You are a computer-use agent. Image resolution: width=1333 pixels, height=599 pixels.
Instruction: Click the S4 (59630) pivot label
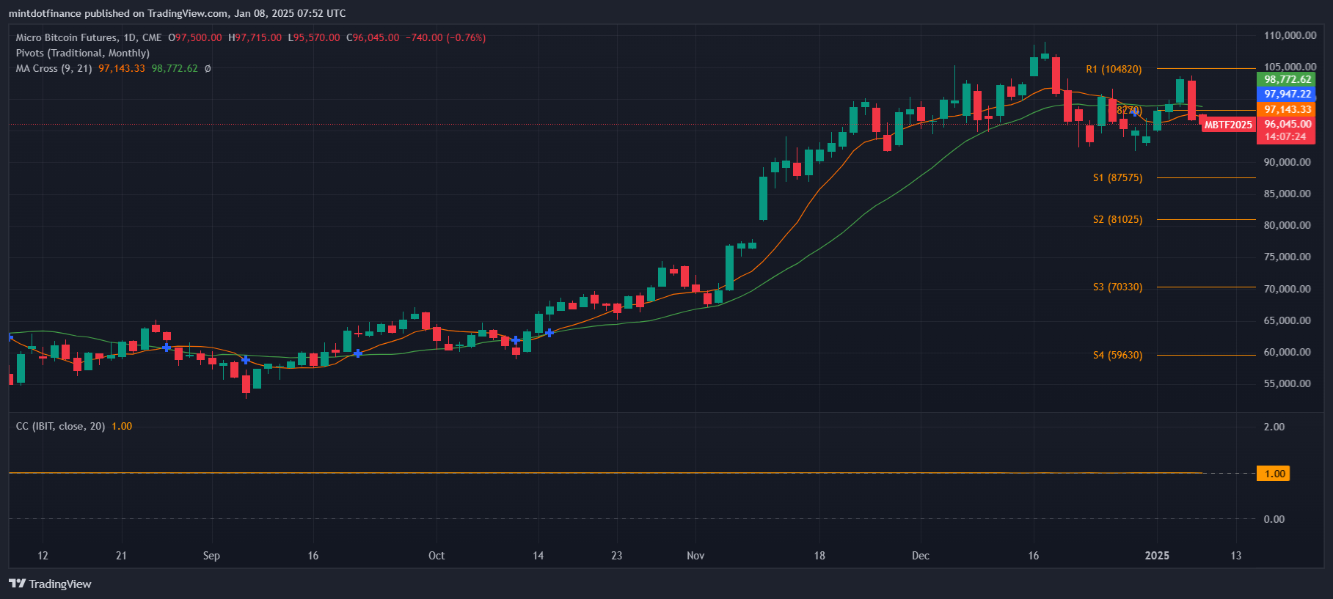point(1117,355)
